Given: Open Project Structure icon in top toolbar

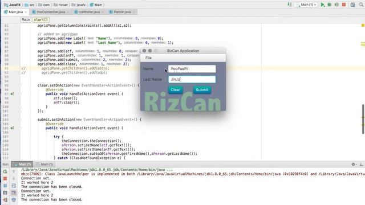Looking at the screenshot, I should [352, 5].
